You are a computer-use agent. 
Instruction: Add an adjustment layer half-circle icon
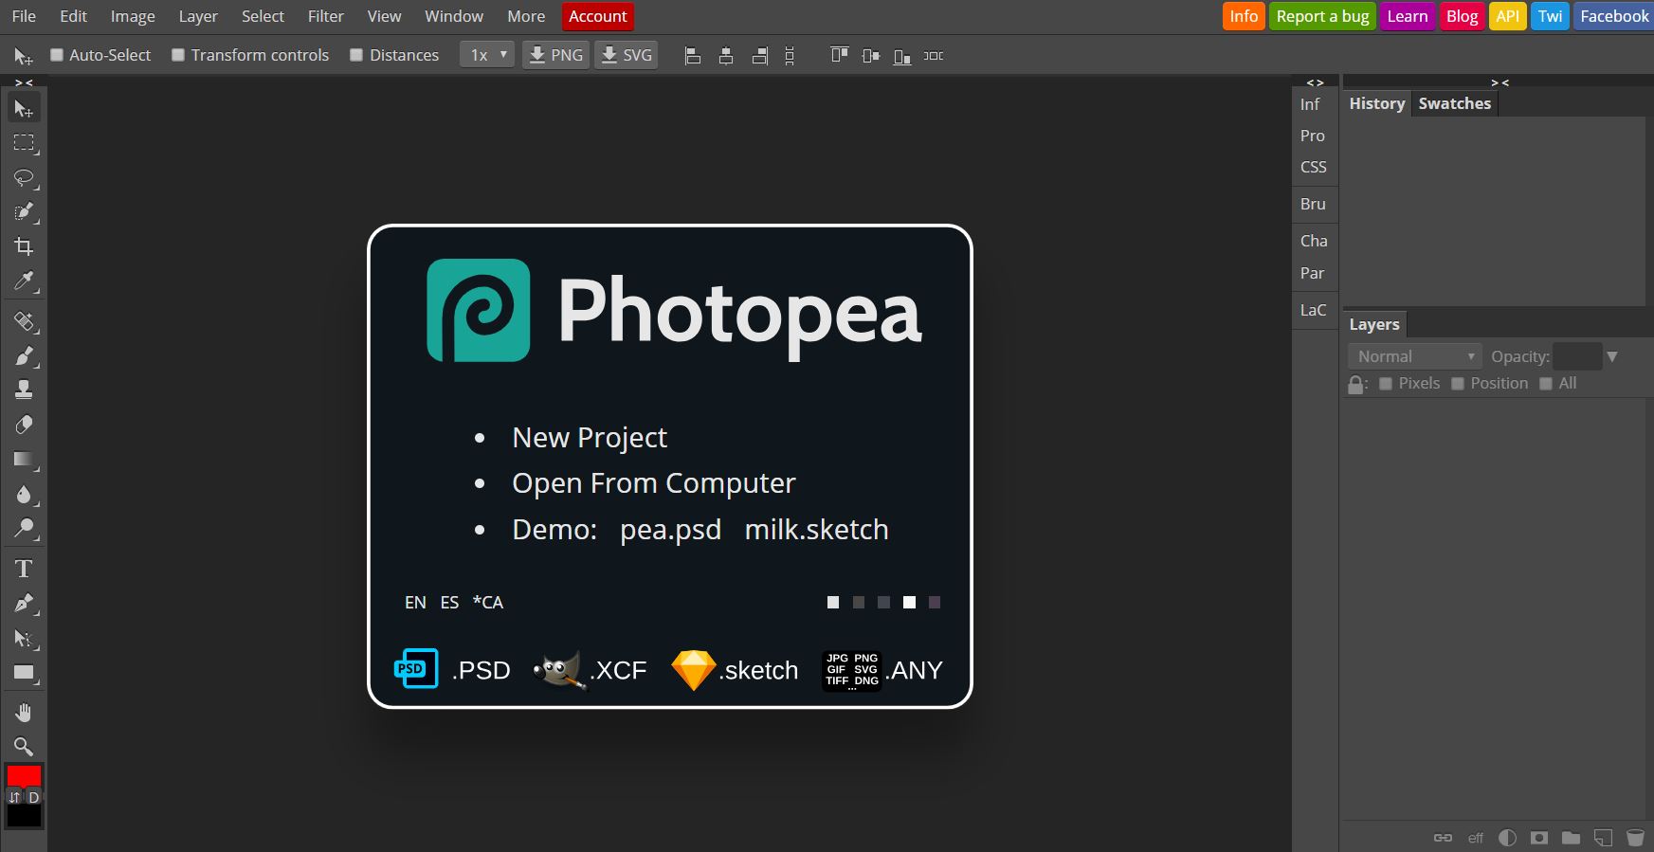click(1507, 838)
